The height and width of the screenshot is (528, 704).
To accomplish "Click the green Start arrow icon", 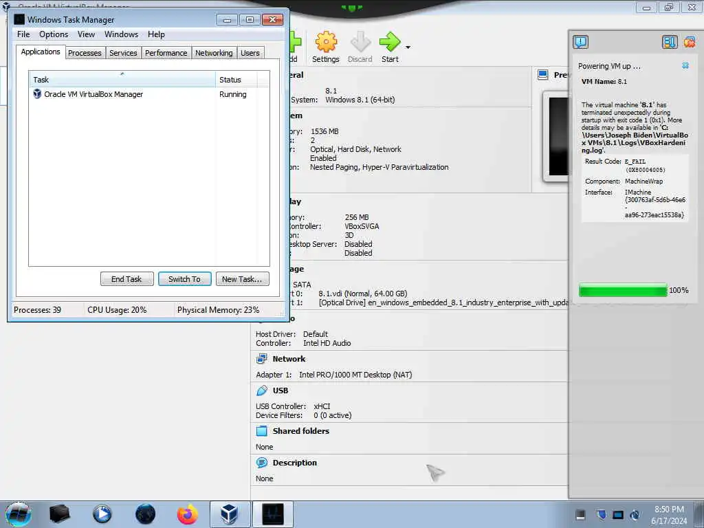I will click(390, 42).
